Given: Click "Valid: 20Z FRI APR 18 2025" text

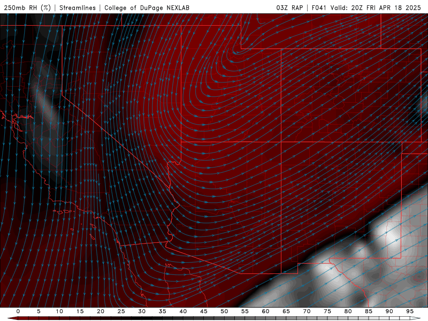Looking at the screenshot, I should [376, 7].
